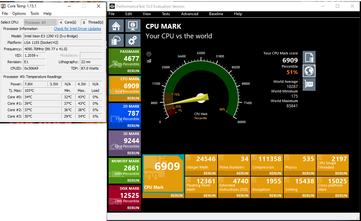Image resolution: width=361 pixels, height=221 pixels.
Task: Click the Core Temp title bar icon
Action: click(3, 6)
